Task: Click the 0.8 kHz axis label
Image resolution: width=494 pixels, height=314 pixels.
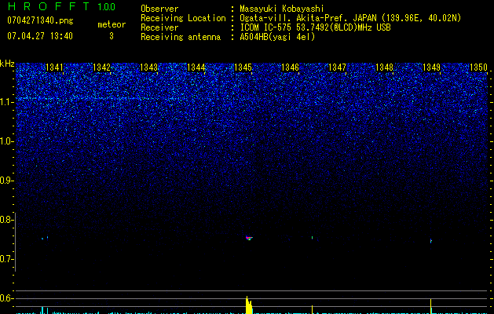Action: [6, 220]
